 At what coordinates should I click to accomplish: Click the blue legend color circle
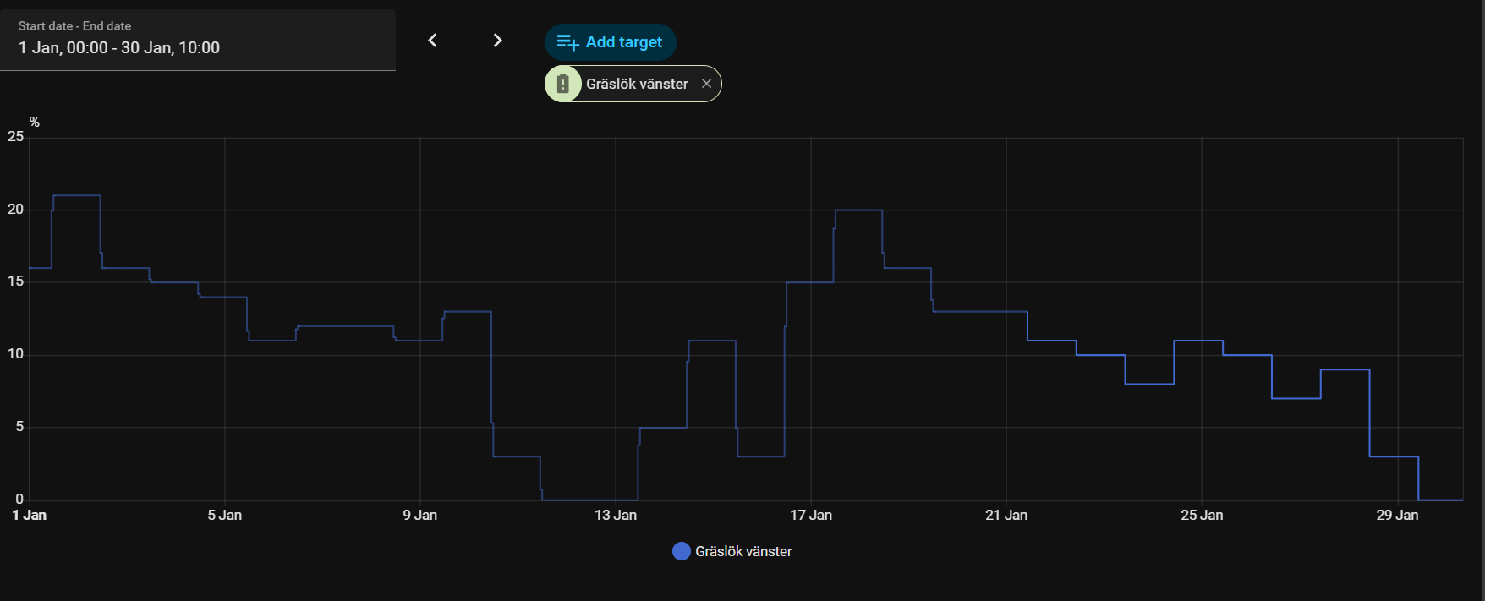(681, 551)
